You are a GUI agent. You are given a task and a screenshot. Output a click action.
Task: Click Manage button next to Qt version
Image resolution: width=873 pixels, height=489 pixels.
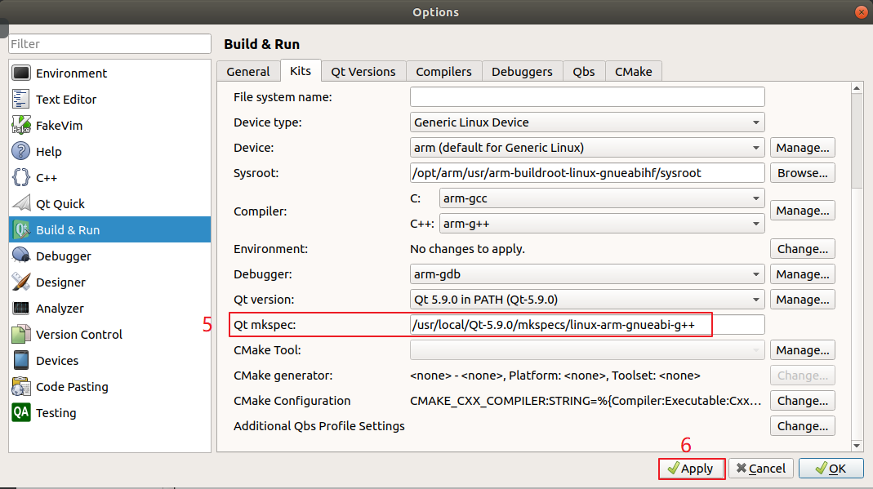coord(802,300)
